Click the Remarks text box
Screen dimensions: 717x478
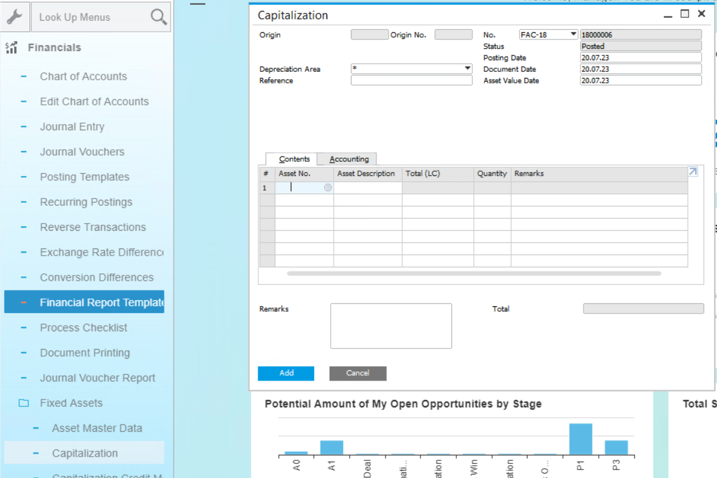(x=391, y=326)
